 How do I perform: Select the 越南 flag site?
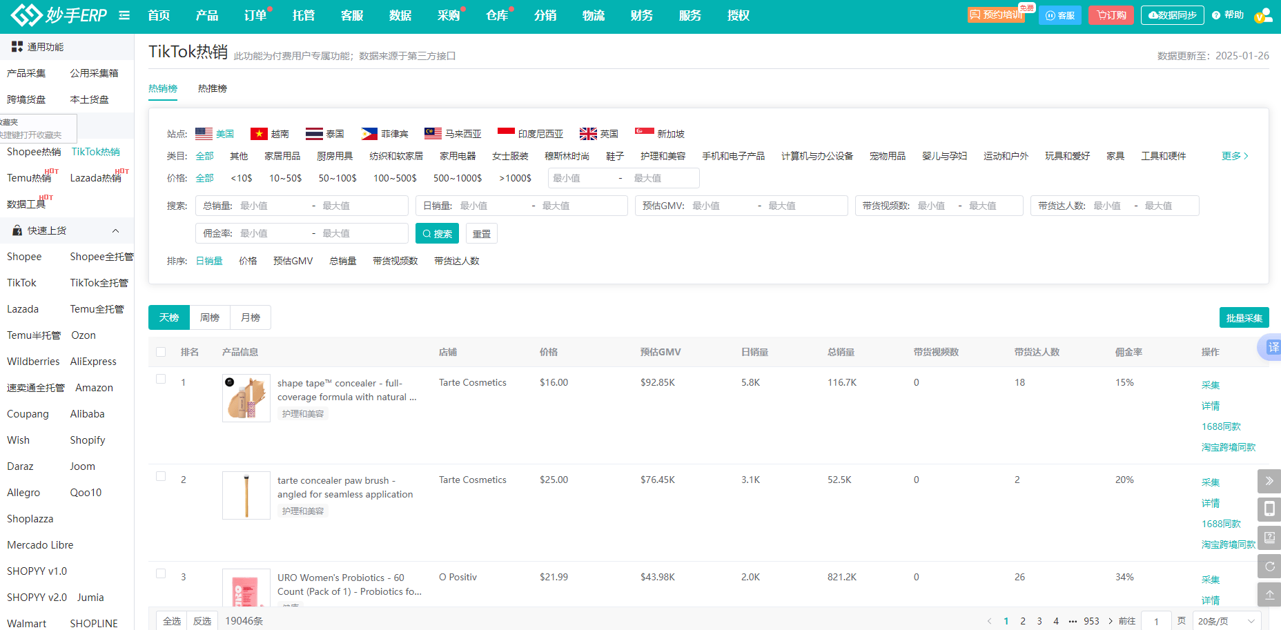click(259, 134)
